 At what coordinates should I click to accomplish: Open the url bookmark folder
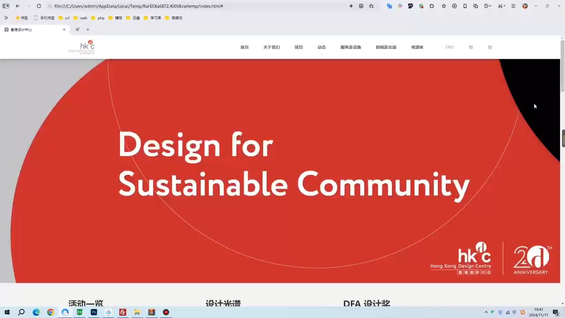[64, 18]
